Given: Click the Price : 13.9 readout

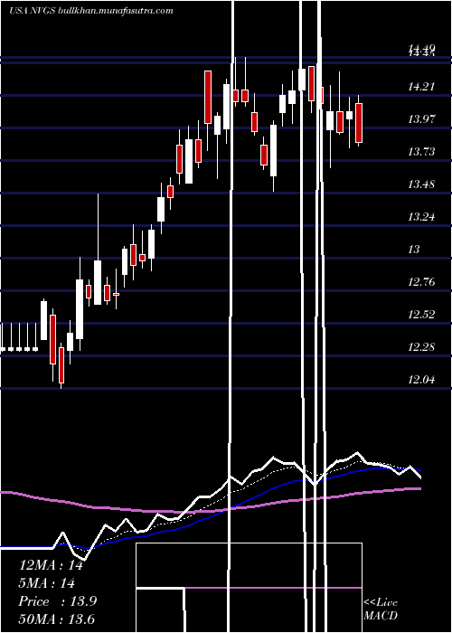Looking at the screenshot, I should coord(57,601).
